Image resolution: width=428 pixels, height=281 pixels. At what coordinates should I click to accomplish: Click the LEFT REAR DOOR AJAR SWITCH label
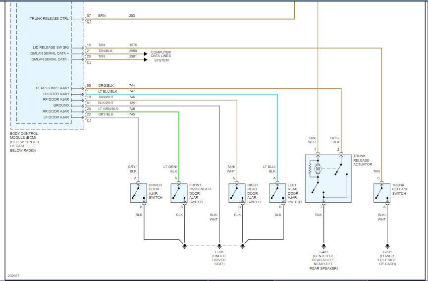coord(295,193)
